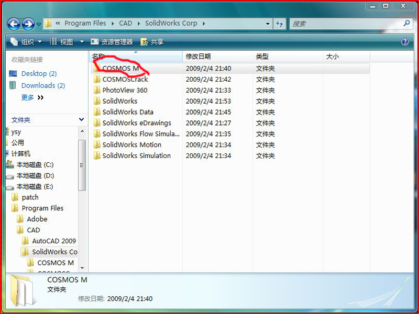Viewport: 419px width, 314px height.
Task: Select the SolidWorks Motion folder icon
Action: tap(97, 145)
